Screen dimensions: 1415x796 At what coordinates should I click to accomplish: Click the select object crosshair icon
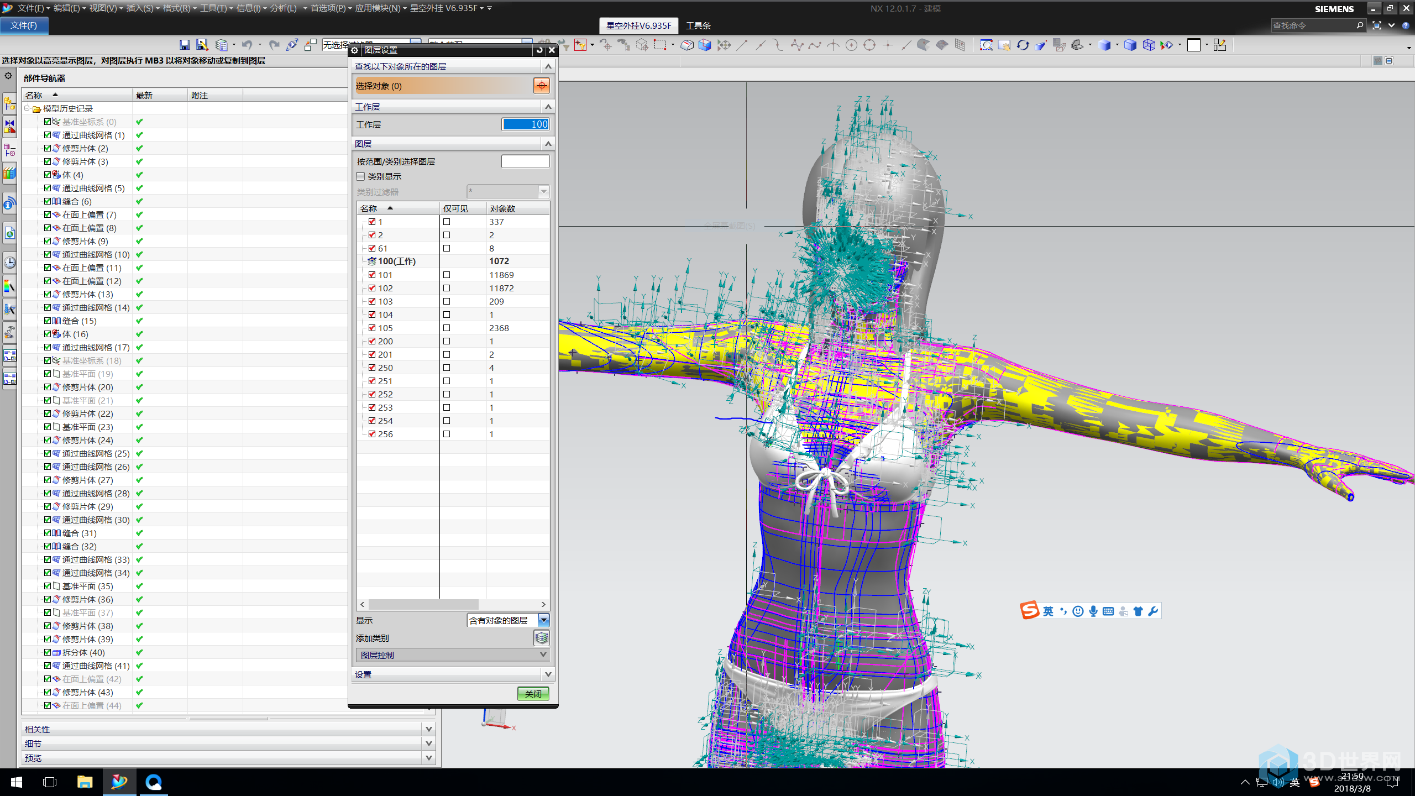tap(541, 86)
